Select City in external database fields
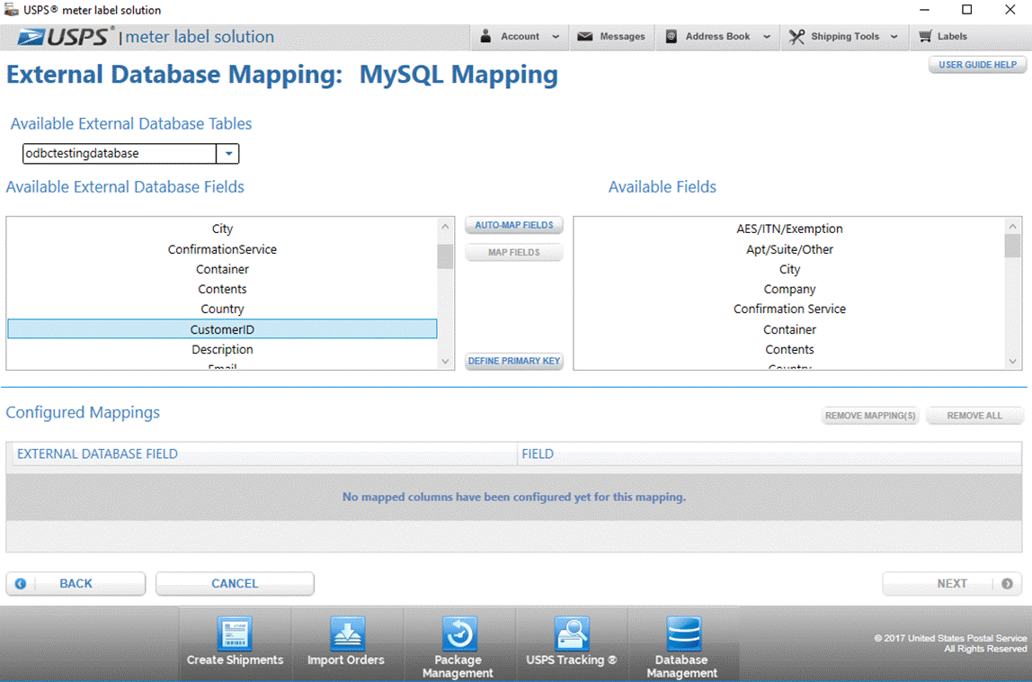 pyautogui.click(x=222, y=229)
